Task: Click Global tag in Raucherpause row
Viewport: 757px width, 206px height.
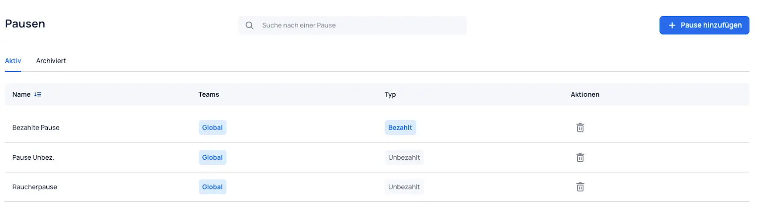Action: pos(212,187)
